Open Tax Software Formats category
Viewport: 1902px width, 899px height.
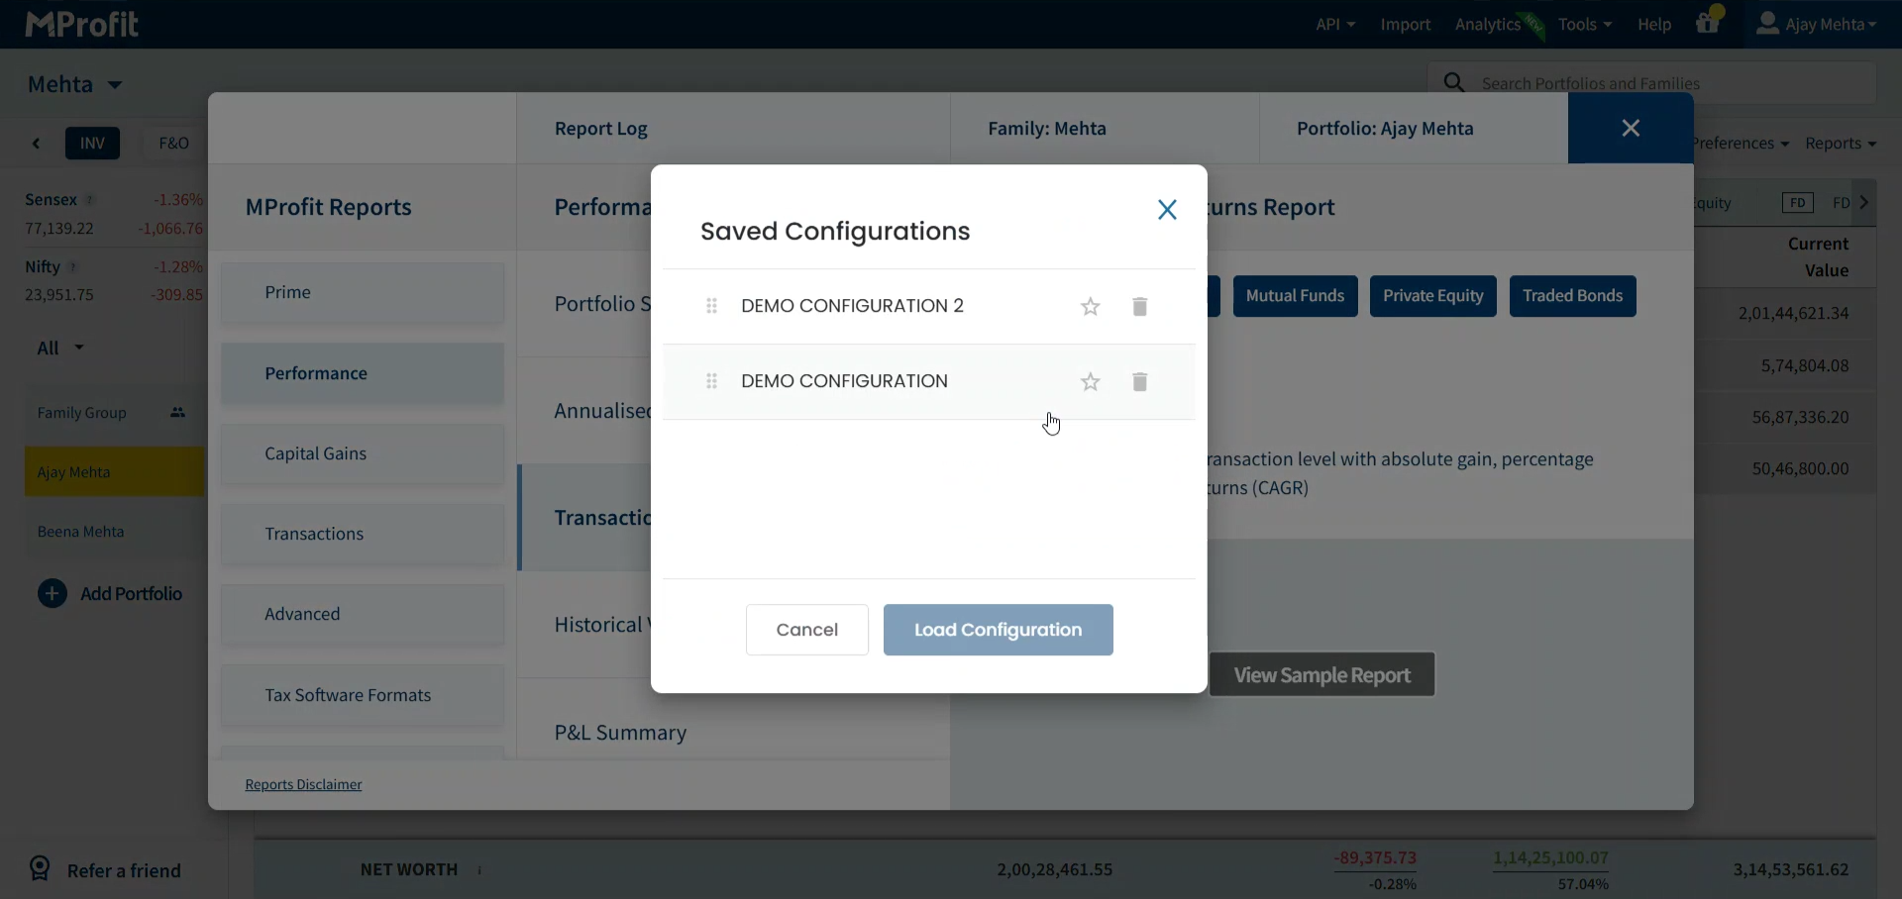click(x=363, y=695)
